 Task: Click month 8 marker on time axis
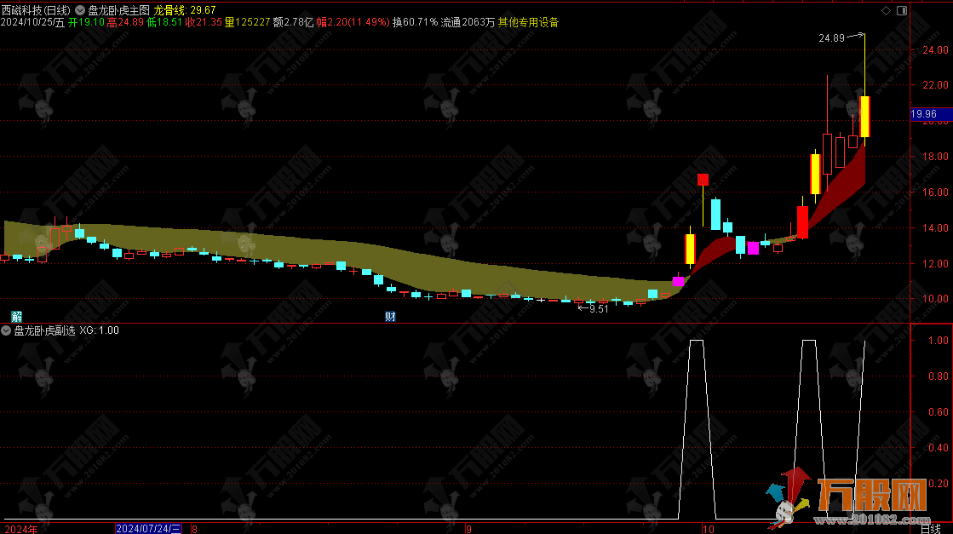tap(194, 529)
